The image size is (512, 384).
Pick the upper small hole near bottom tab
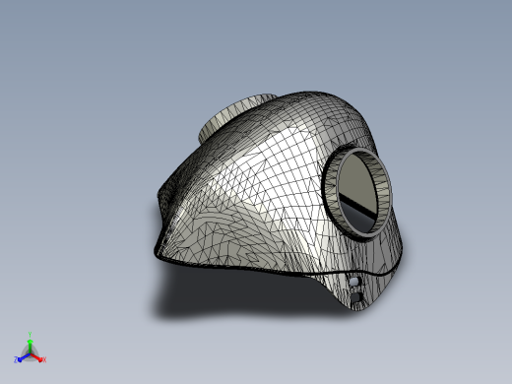click(354, 282)
